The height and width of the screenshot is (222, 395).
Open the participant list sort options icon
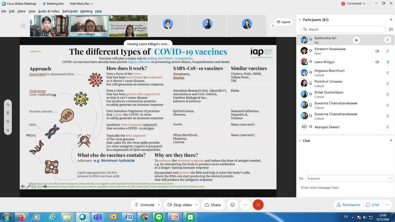pyautogui.click(x=391, y=29)
